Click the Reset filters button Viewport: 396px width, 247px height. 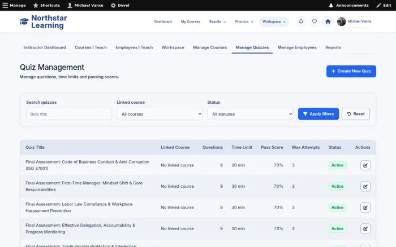[356, 114]
